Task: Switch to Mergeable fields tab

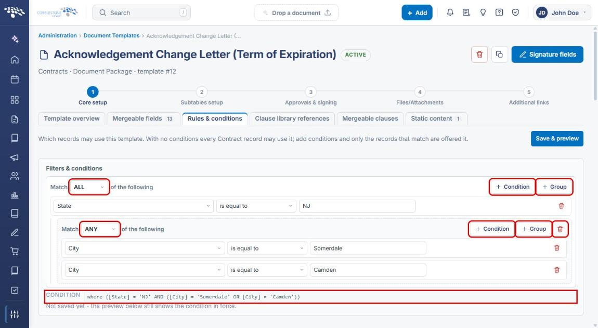Action: 142,119
